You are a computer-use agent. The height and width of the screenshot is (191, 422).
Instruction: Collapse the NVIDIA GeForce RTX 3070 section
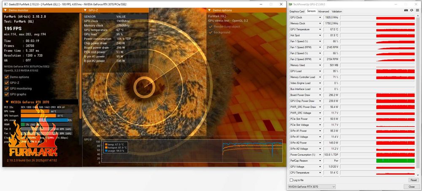pos(7,102)
